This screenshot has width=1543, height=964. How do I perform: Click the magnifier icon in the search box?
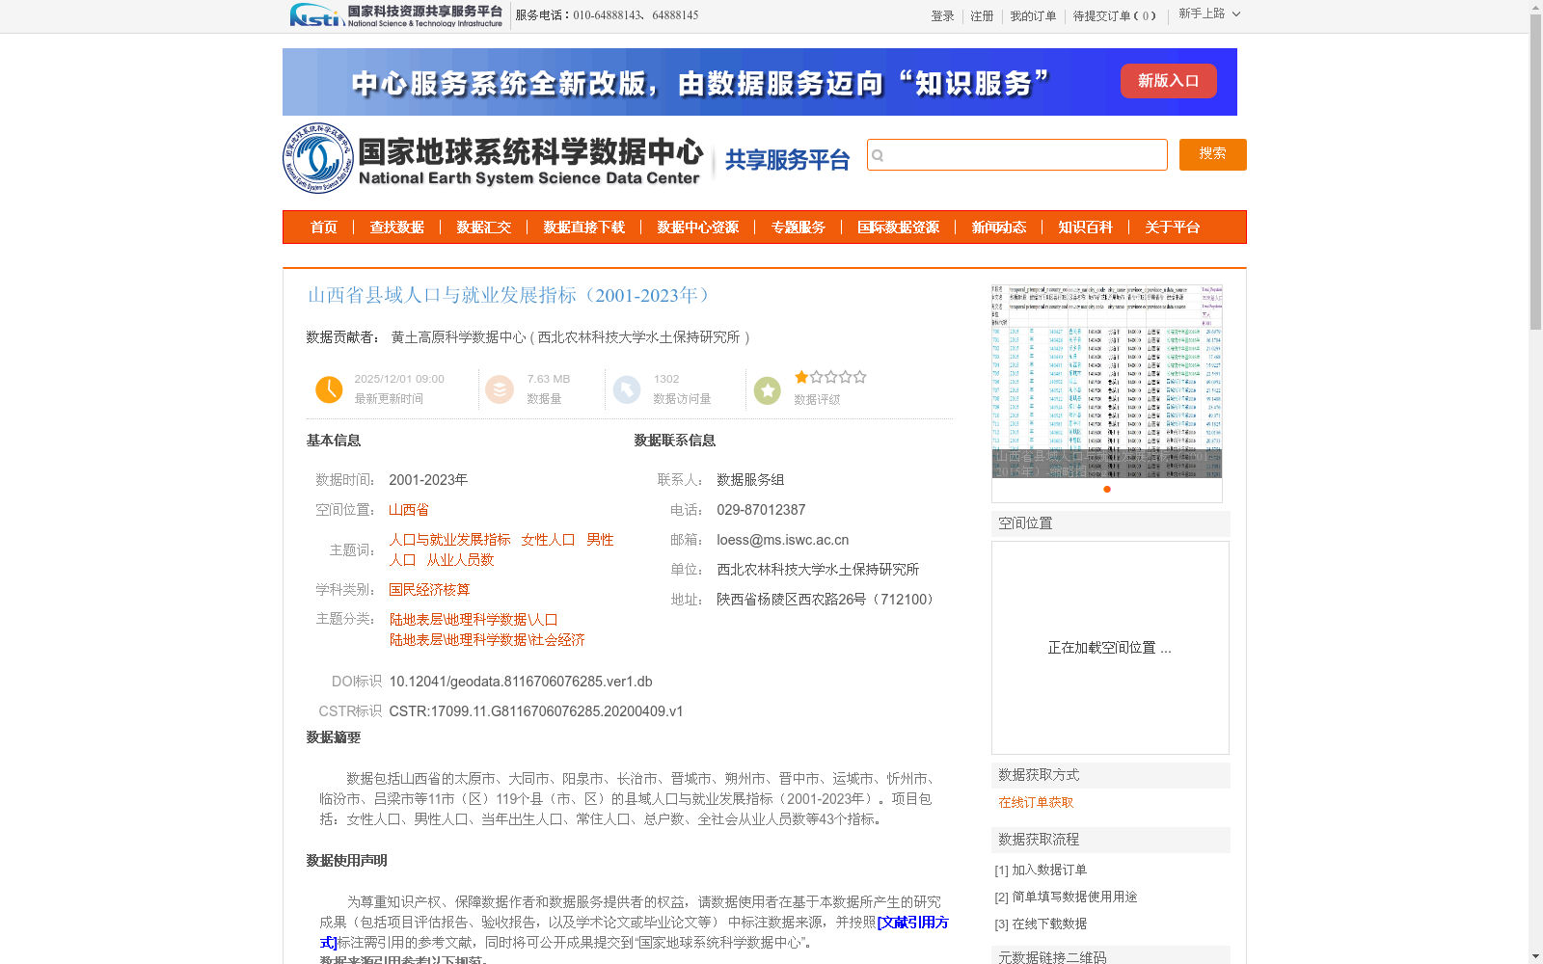point(878,155)
